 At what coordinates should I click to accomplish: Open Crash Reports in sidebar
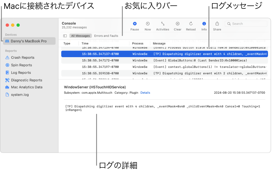coord(23,57)
